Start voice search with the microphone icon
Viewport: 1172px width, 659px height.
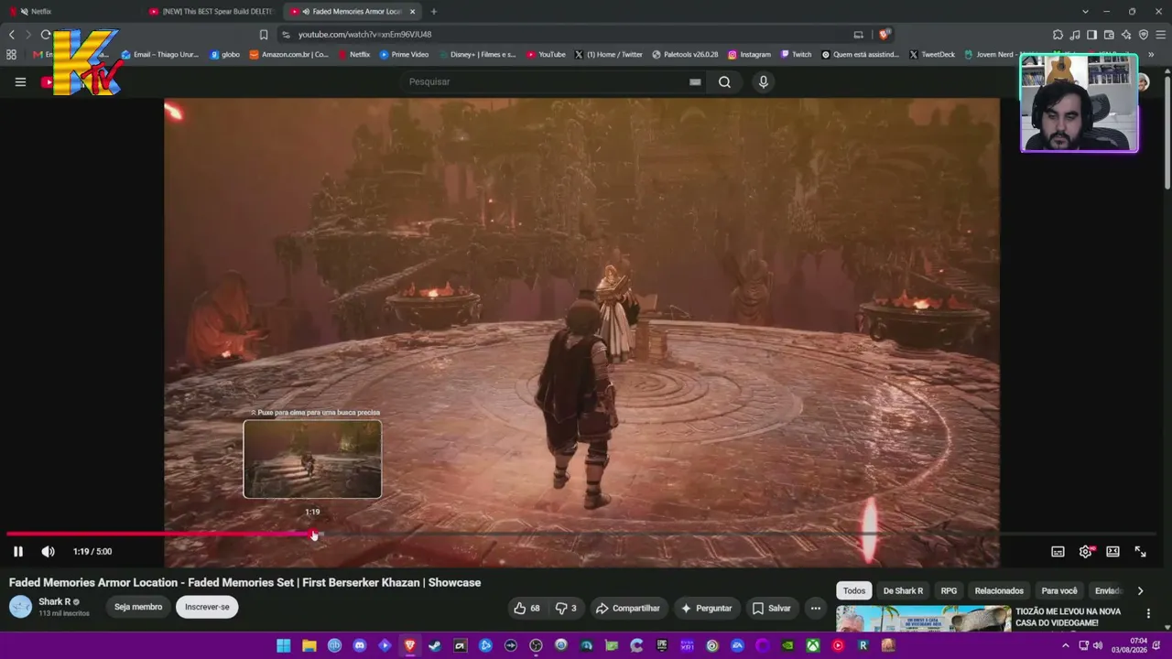click(763, 81)
